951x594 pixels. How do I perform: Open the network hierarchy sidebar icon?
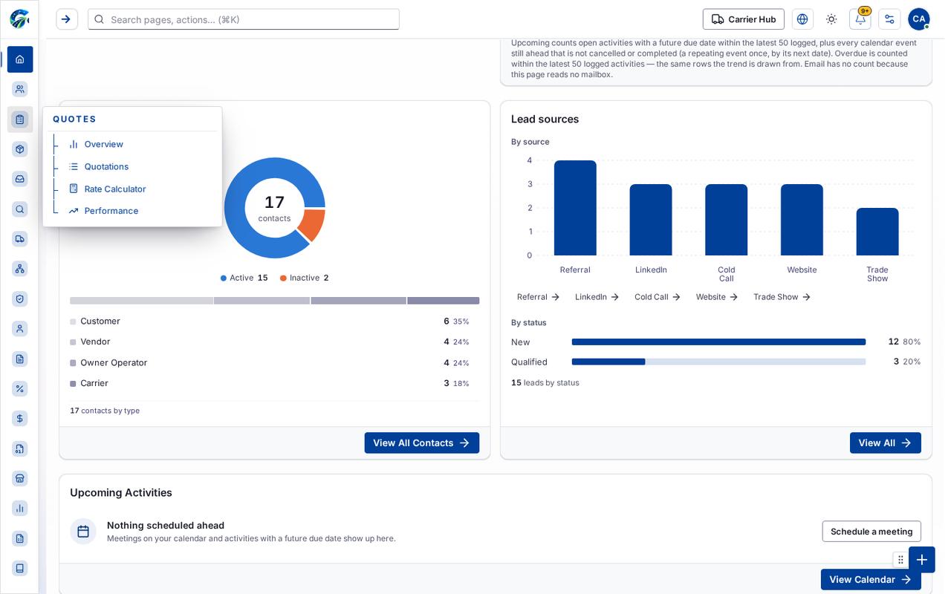tap(20, 269)
